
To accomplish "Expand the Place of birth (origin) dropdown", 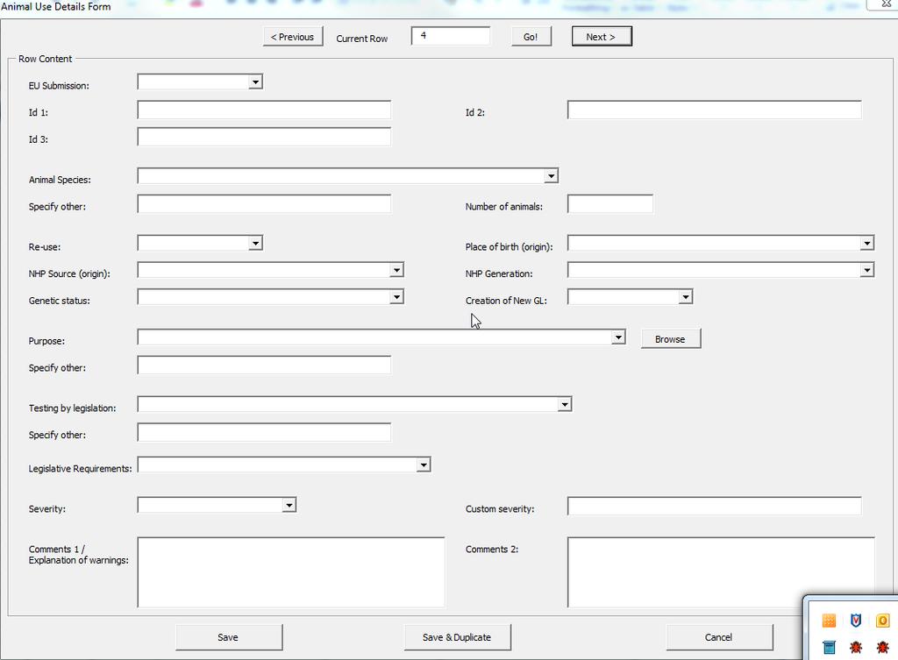I will 867,244.
